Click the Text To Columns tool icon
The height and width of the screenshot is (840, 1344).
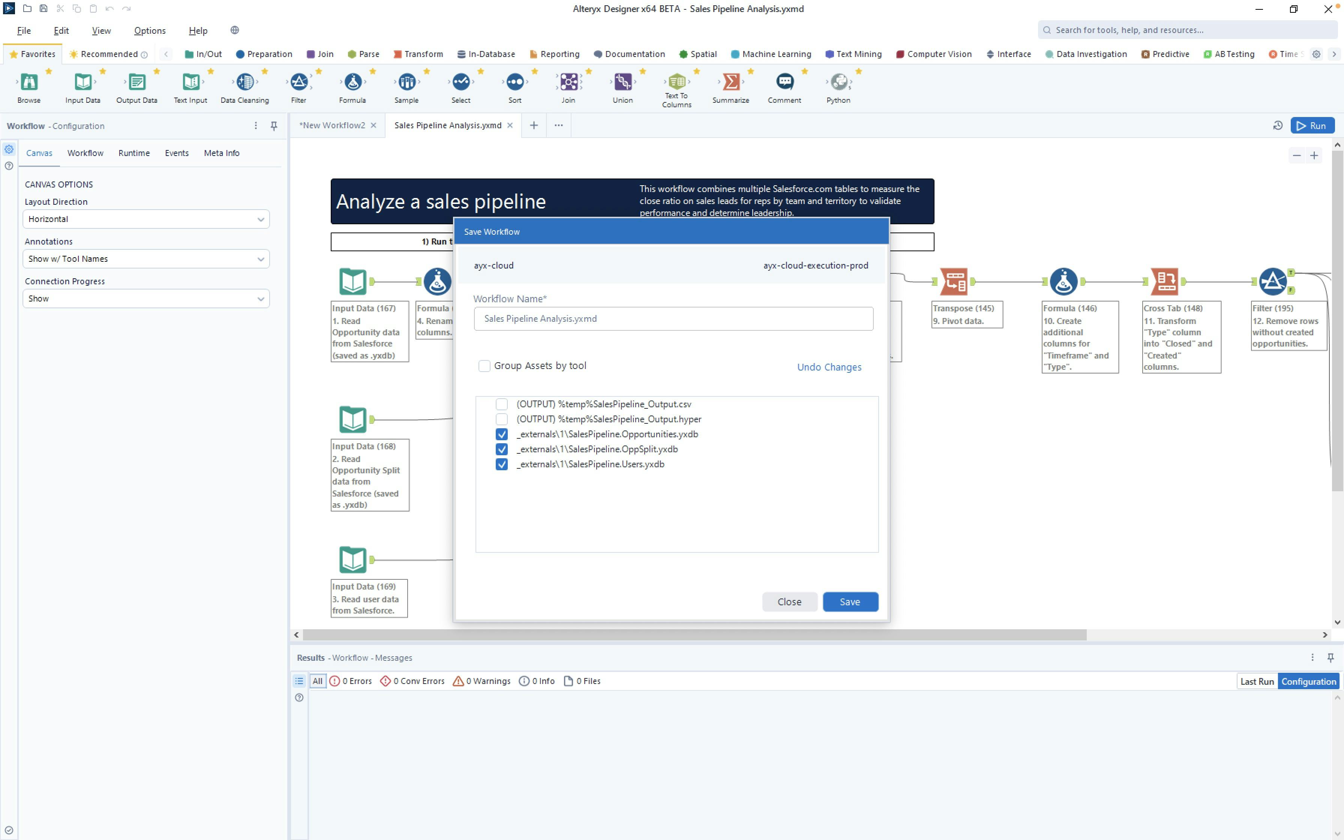pos(676,82)
